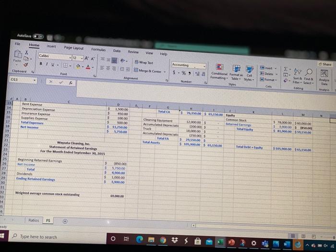Increase font size with the larger A

click(x=86, y=58)
